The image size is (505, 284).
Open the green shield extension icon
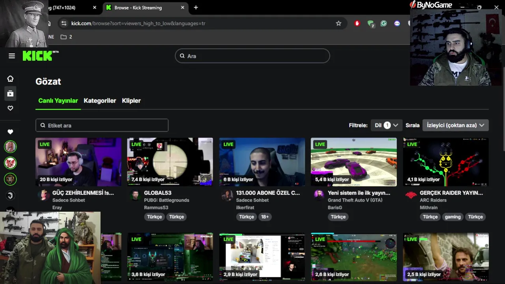point(370,24)
